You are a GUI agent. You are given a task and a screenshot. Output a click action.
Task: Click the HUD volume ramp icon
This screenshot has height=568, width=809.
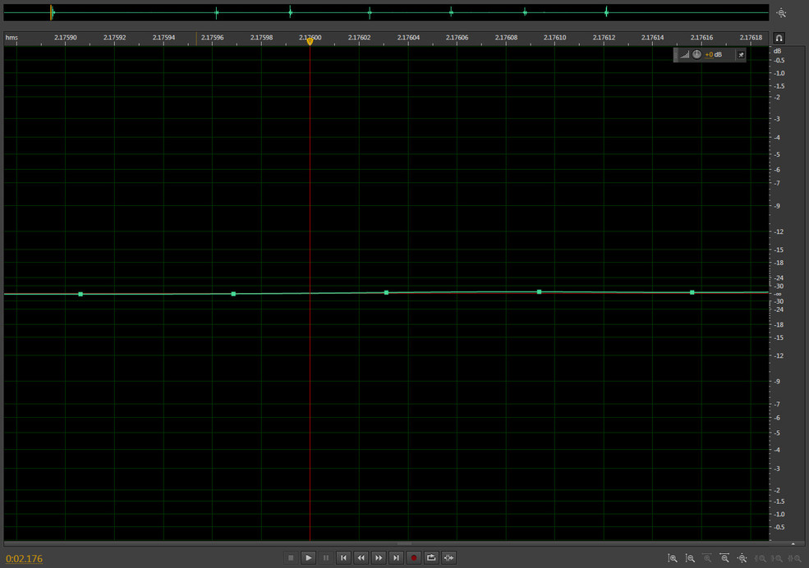(685, 55)
